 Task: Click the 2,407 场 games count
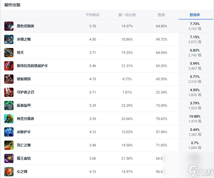coord(195,68)
